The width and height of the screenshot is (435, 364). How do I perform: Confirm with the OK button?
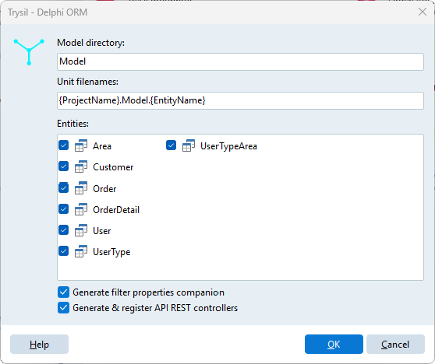tap(334, 344)
